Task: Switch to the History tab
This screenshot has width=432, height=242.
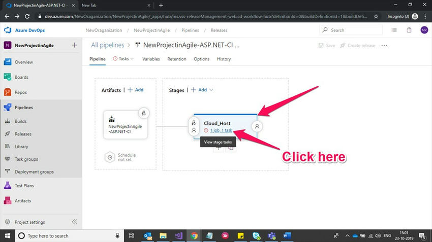Action: [x=224, y=59]
